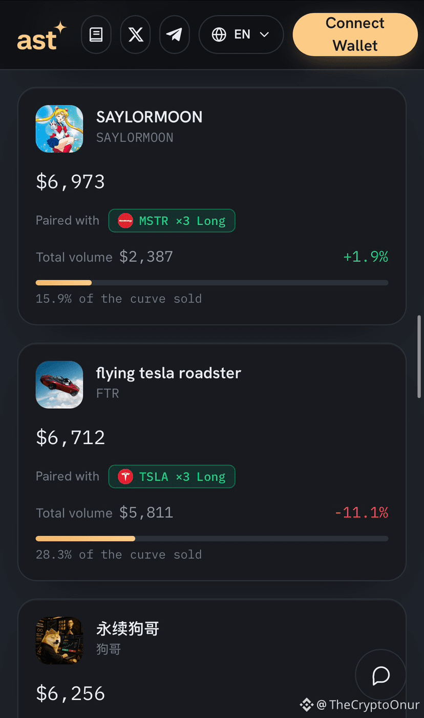The width and height of the screenshot is (424, 718).
Task: Select the TSLA ×3 Long badge
Action: [x=172, y=477]
